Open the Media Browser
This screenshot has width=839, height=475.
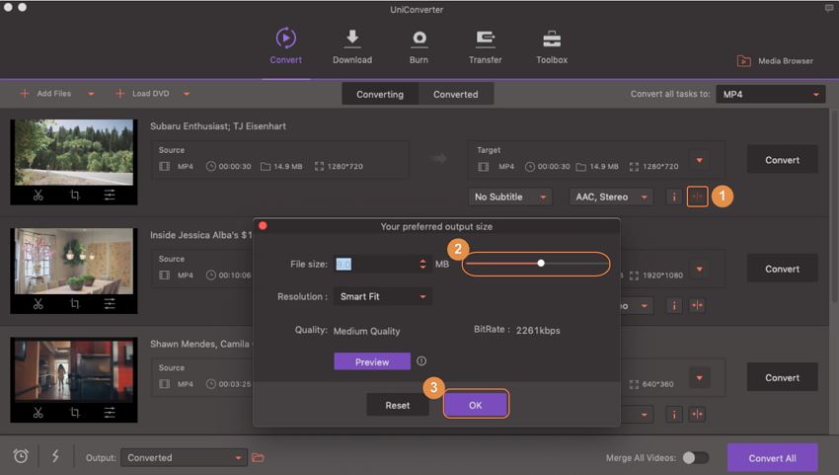tap(775, 61)
